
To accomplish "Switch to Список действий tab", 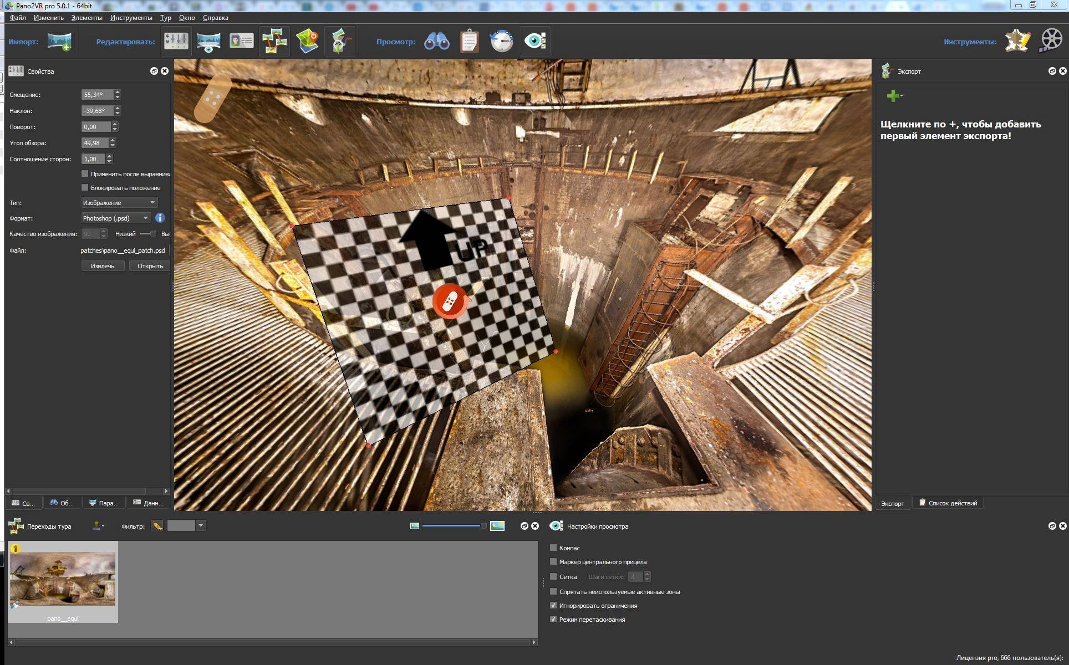I will point(948,503).
